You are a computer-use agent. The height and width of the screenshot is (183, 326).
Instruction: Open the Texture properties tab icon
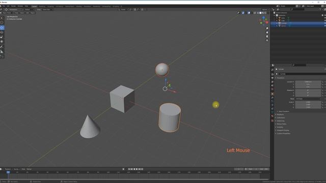point(273,120)
